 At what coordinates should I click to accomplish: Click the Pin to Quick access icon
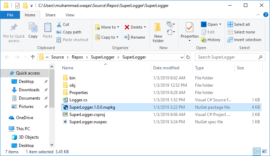(14, 27)
